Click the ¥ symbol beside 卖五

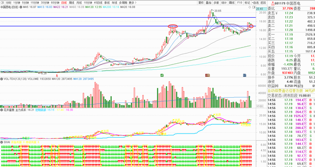point(277,13)
